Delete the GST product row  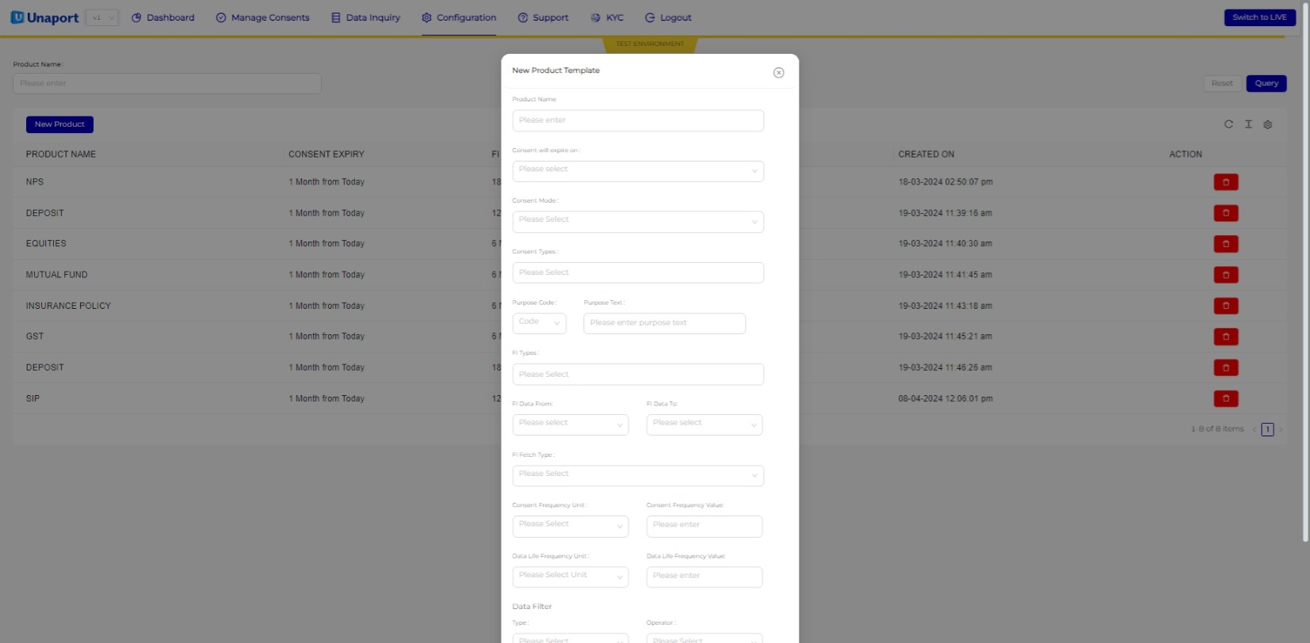point(1225,337)
